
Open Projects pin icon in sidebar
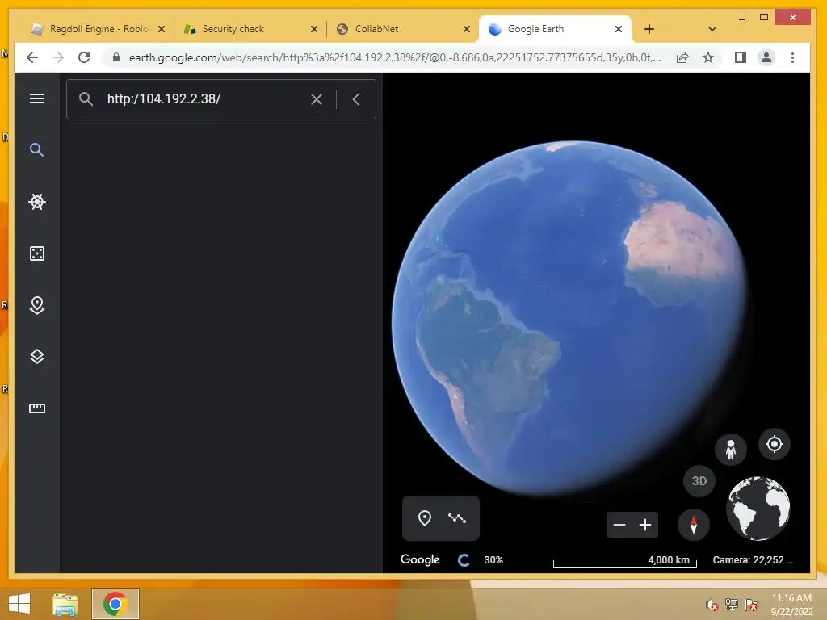click(37, 305)
